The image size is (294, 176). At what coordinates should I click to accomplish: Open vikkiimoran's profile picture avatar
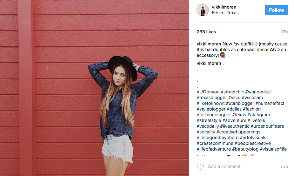[x=203, y=10]
